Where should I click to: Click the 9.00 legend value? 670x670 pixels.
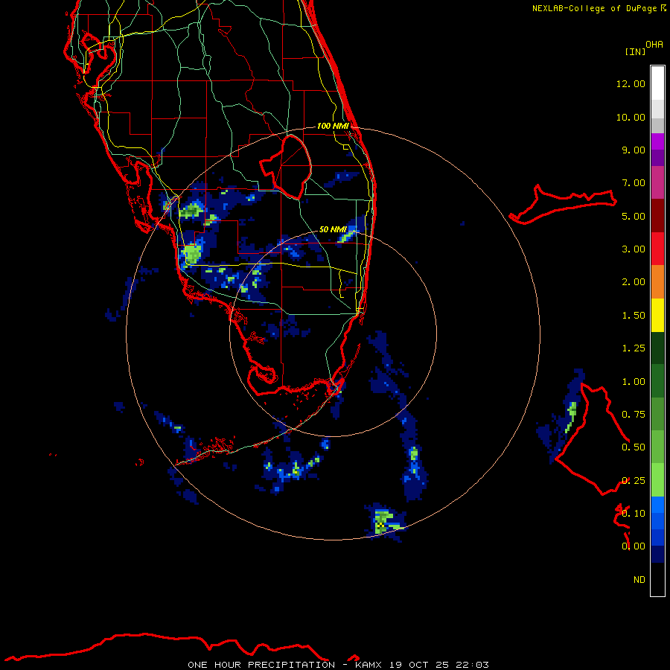(634, 150)
